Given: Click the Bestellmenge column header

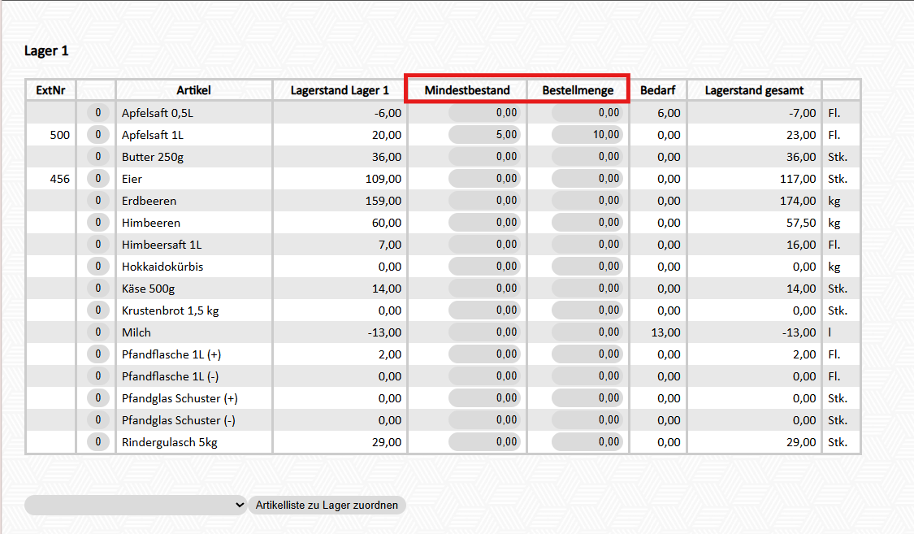Looking at the screenshot, I should pos(578,90).
